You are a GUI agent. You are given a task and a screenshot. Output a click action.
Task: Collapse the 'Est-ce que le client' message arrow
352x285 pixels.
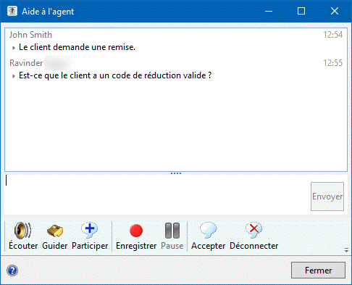pos(14,76)
